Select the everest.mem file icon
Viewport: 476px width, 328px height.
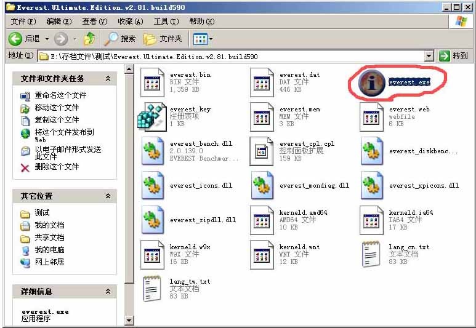pos(262,117)
